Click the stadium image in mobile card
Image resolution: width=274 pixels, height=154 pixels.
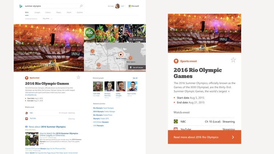click(x=204, y=33)
